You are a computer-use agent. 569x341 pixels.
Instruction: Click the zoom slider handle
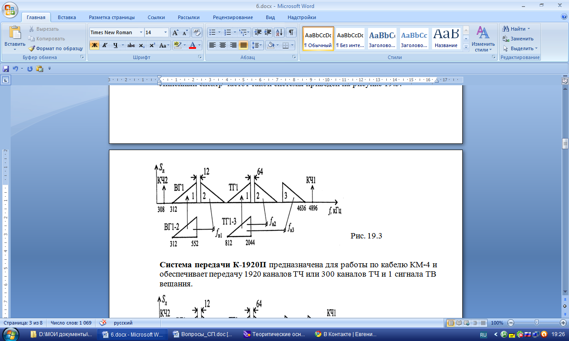pyautogui.click(x=537, y=323)
